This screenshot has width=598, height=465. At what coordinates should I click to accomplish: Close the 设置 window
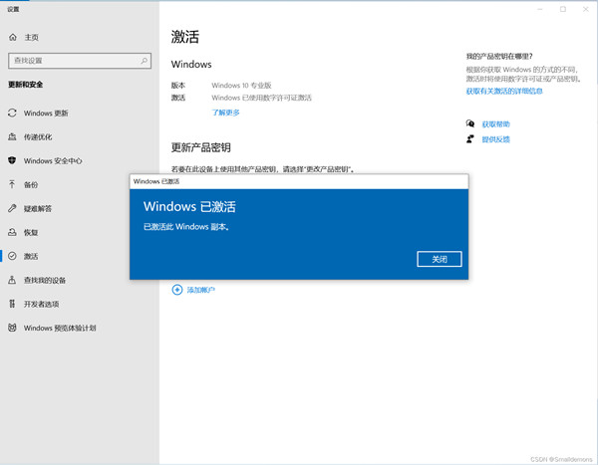[x=586, y=9]
